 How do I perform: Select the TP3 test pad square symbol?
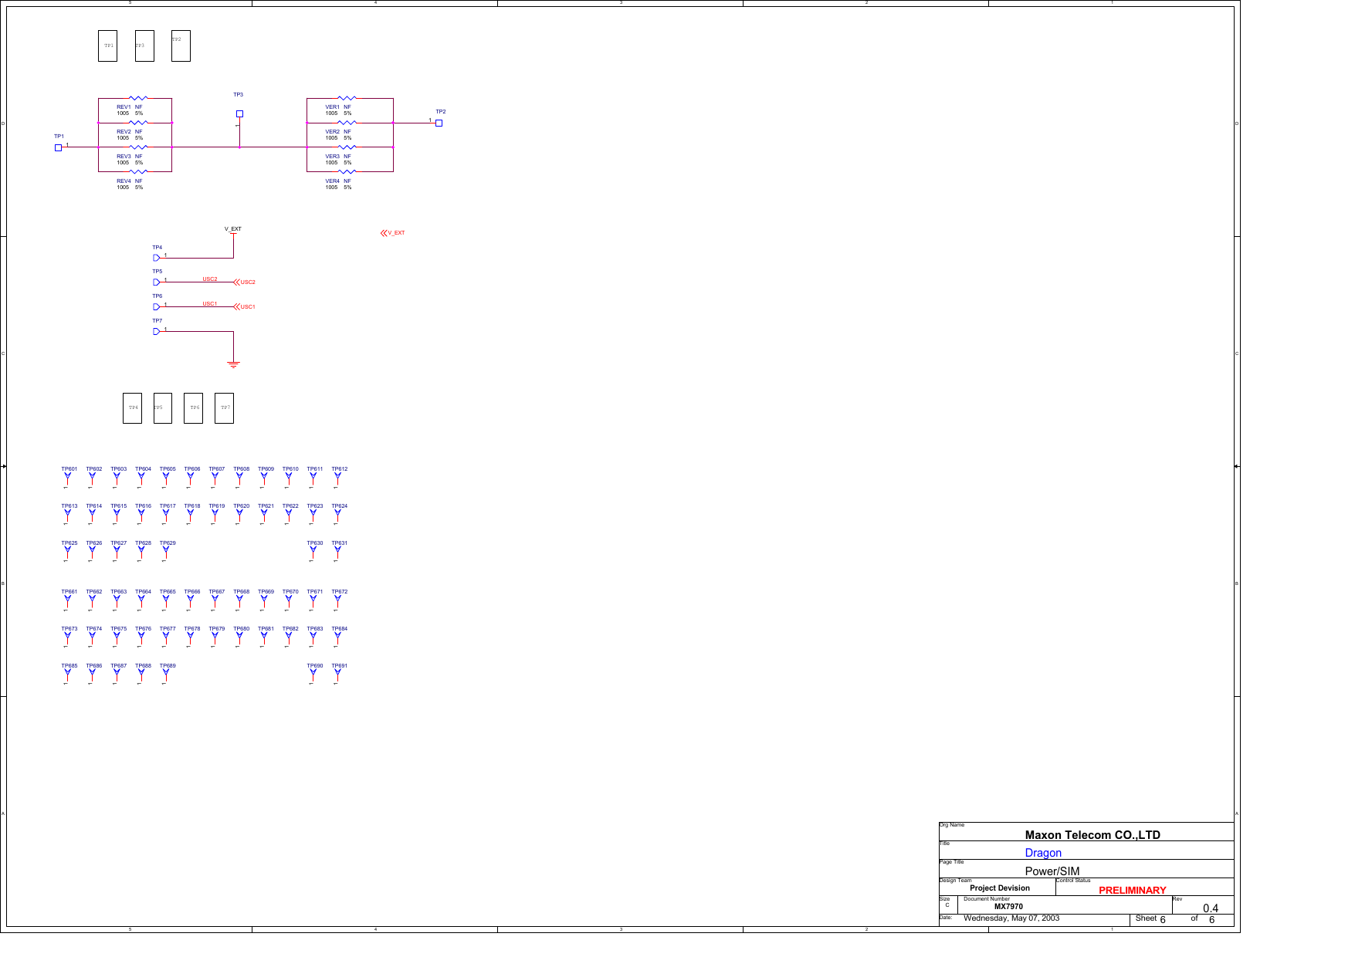[x=239, y=113]
